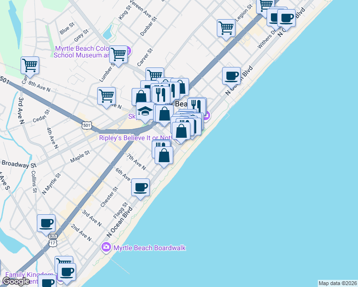Select the Legion St street label
The image size is (358, 287).
(244, 13)
